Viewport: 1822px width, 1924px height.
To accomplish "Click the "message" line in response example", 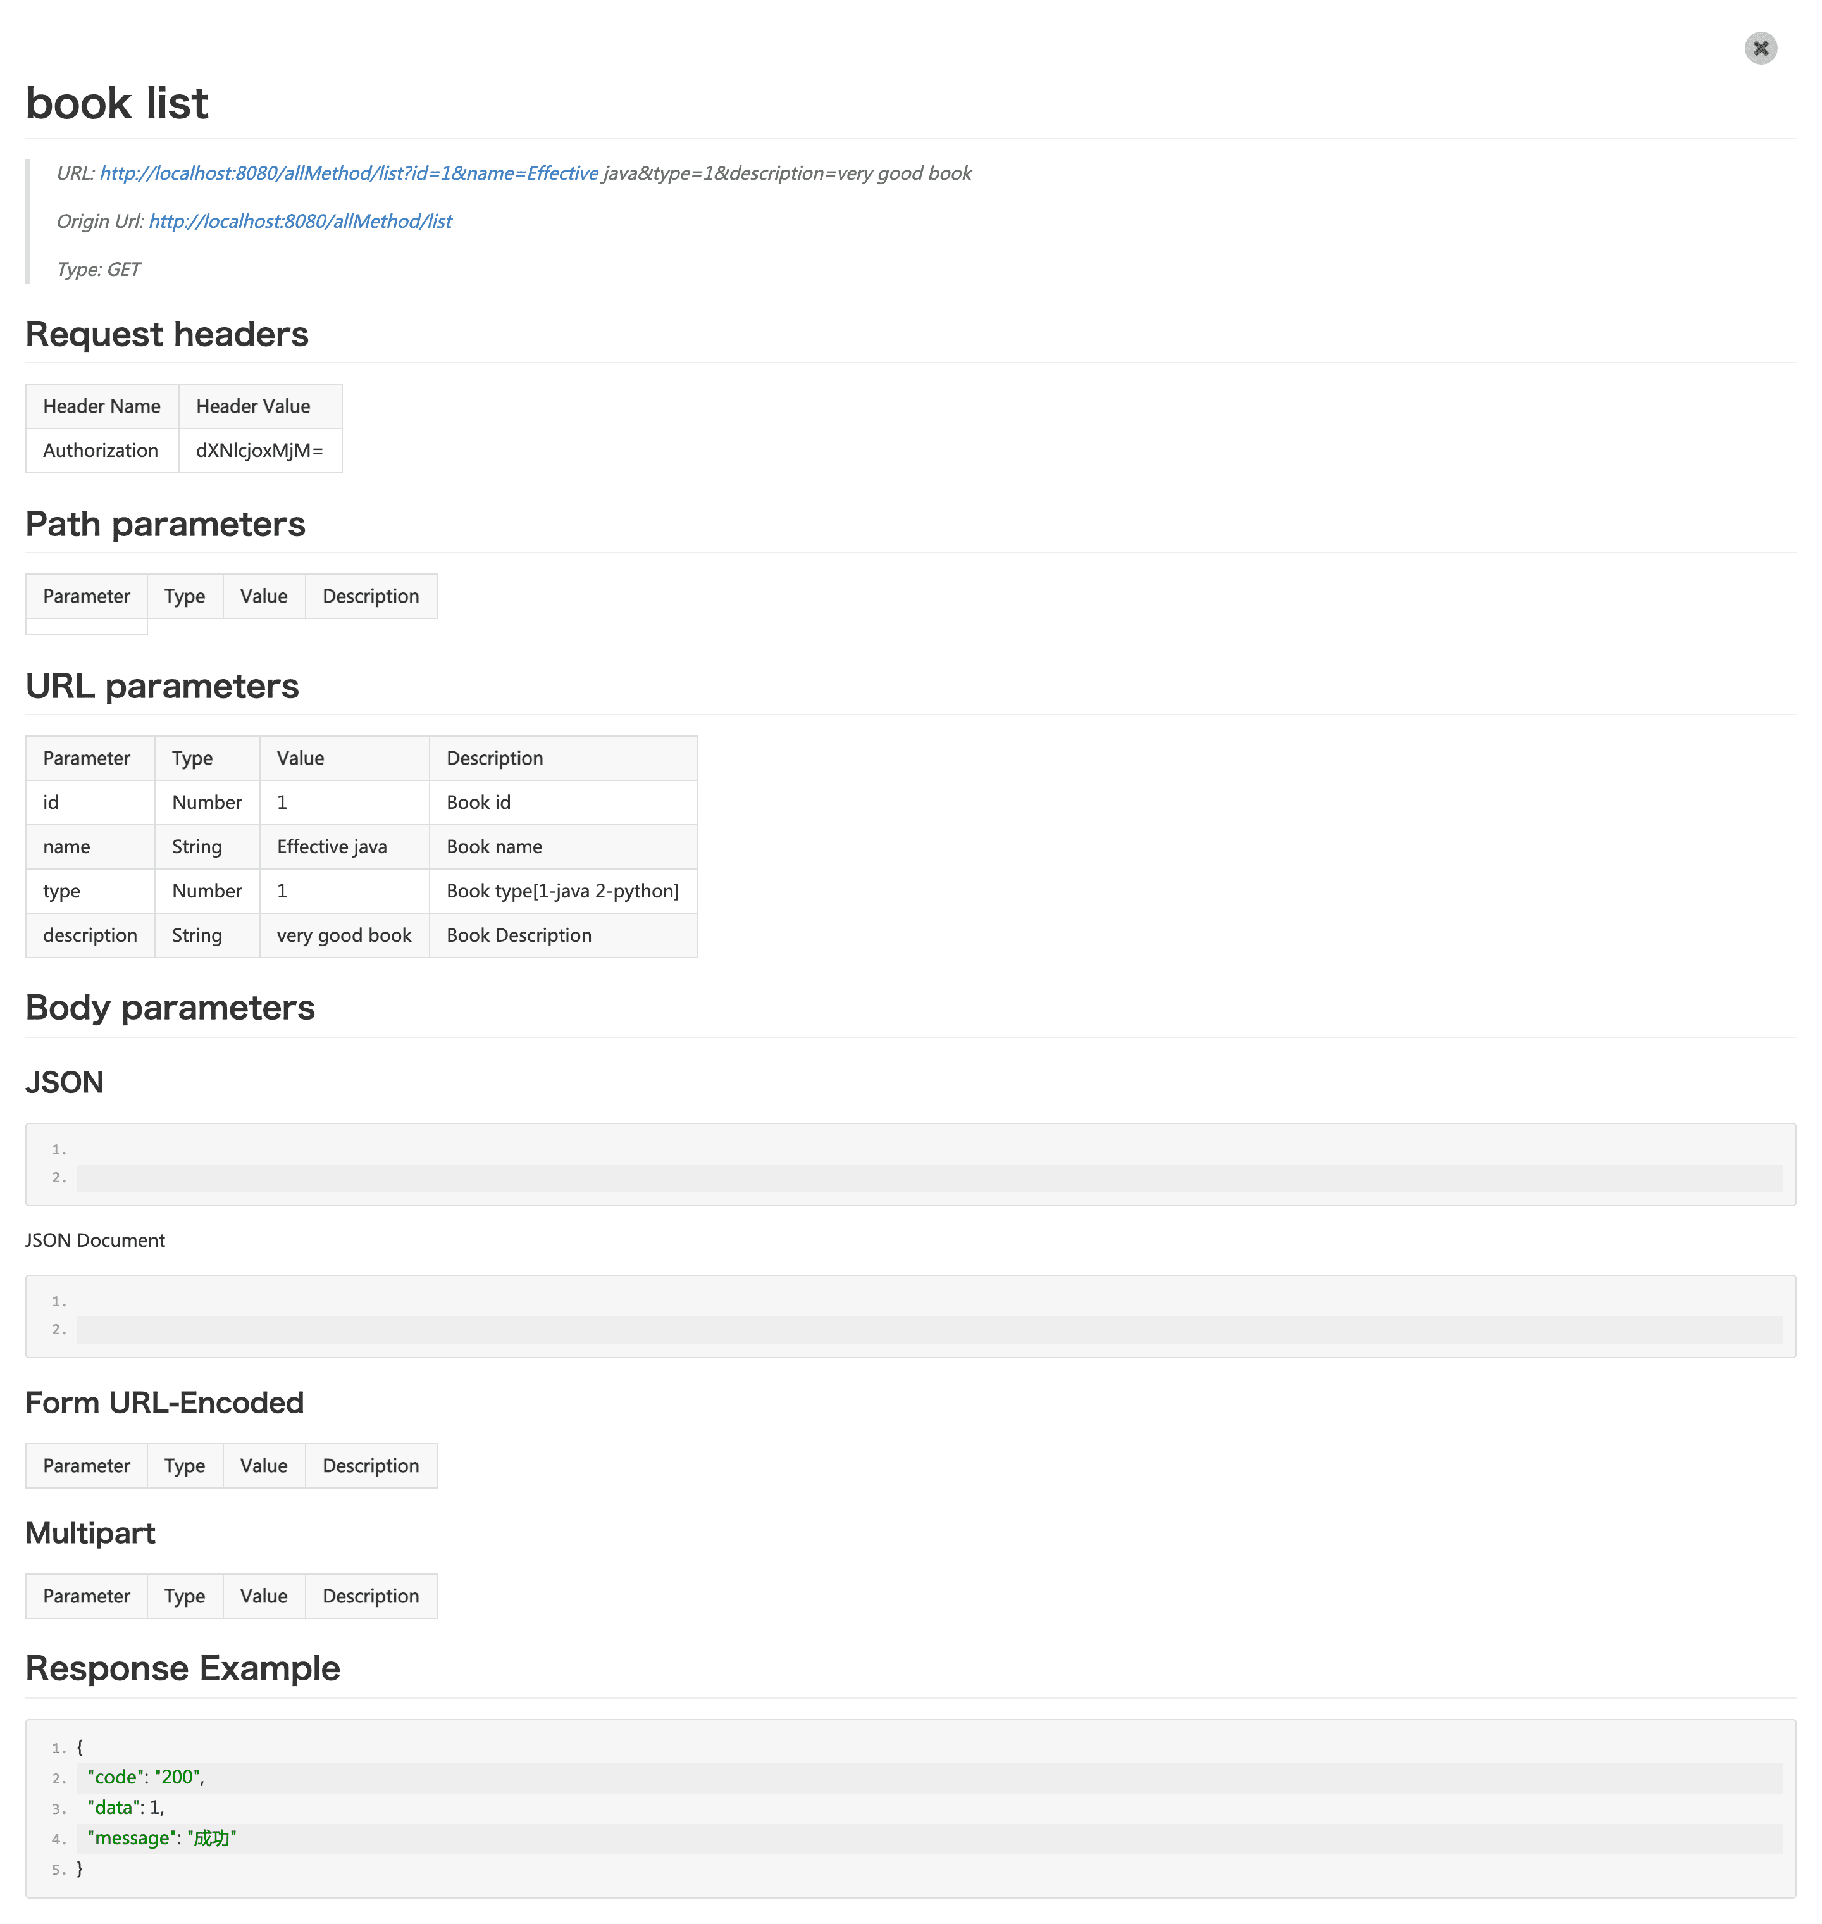I will (x=161, y=1839).
